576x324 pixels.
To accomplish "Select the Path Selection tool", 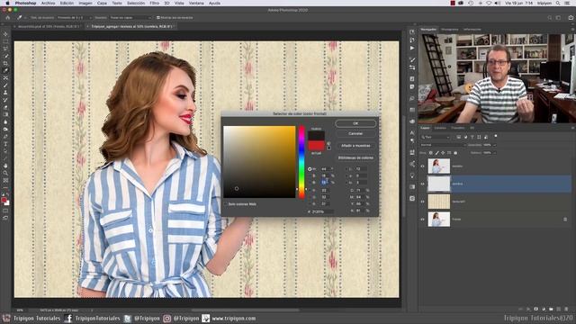I will click(x=5, y=151).
